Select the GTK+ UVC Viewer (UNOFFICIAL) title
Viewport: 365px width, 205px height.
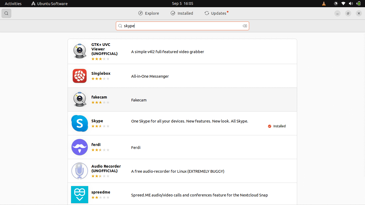[x=104, y=49]
